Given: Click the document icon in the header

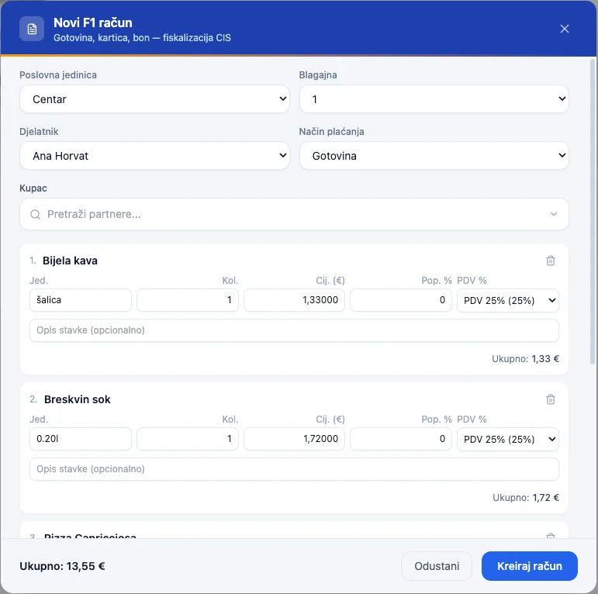Looking at the screenshot, I should point(32,29).
